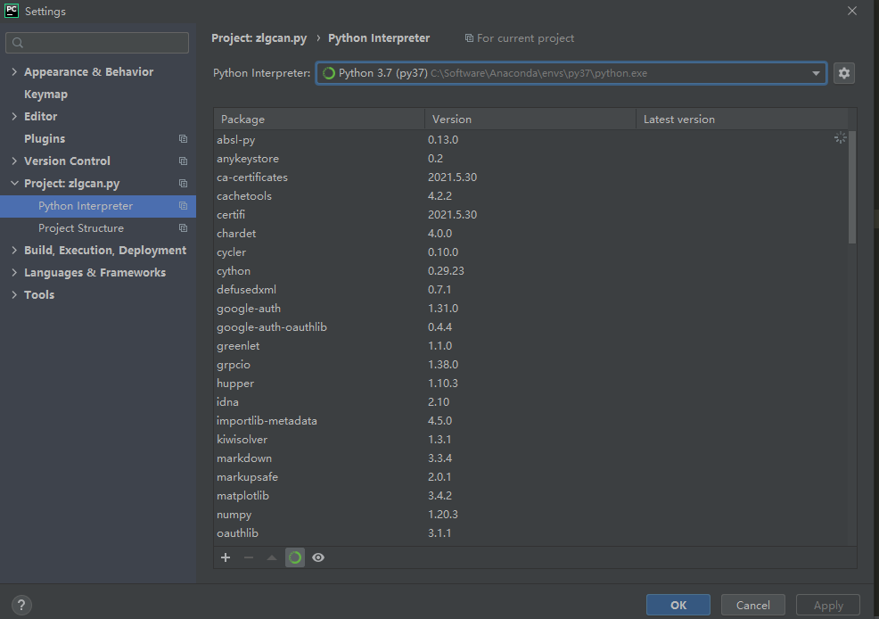Click the Cancel button
Screen dimensions: 879x619
tap(753, 605)
